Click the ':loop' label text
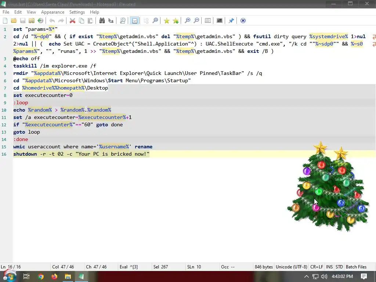 pyautogui.click(x=21, y=103)
